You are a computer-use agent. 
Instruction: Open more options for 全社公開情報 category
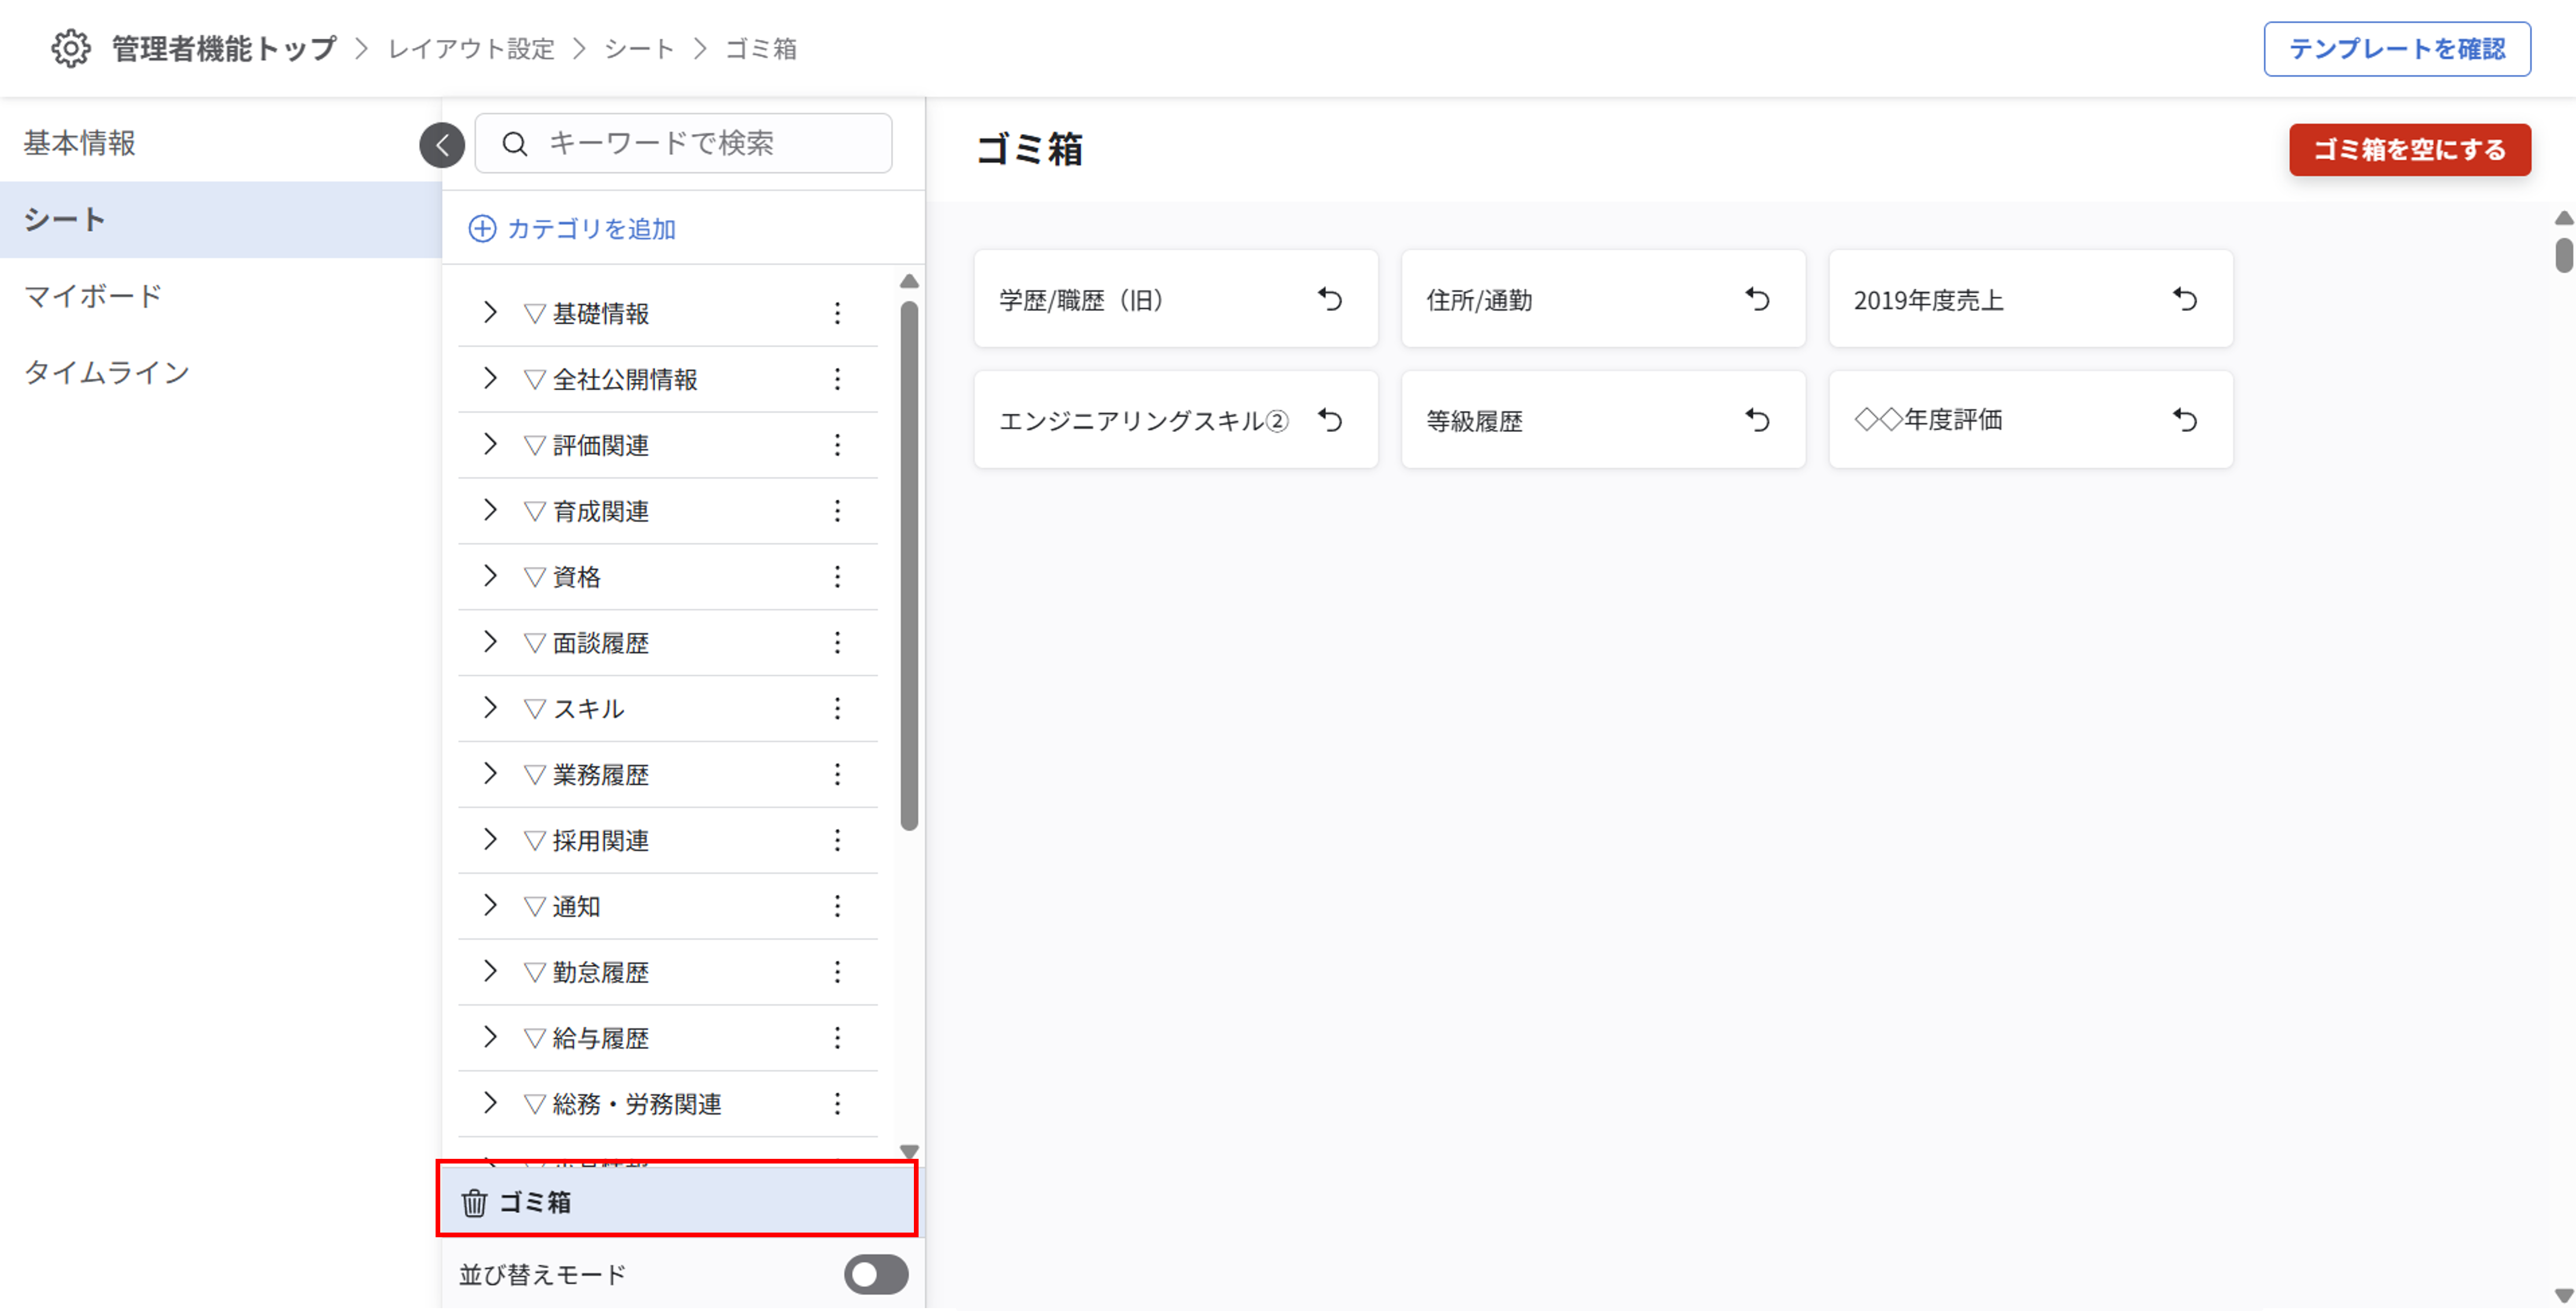[837, 379]
